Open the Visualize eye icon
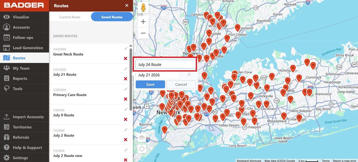 tap(7, 17)
